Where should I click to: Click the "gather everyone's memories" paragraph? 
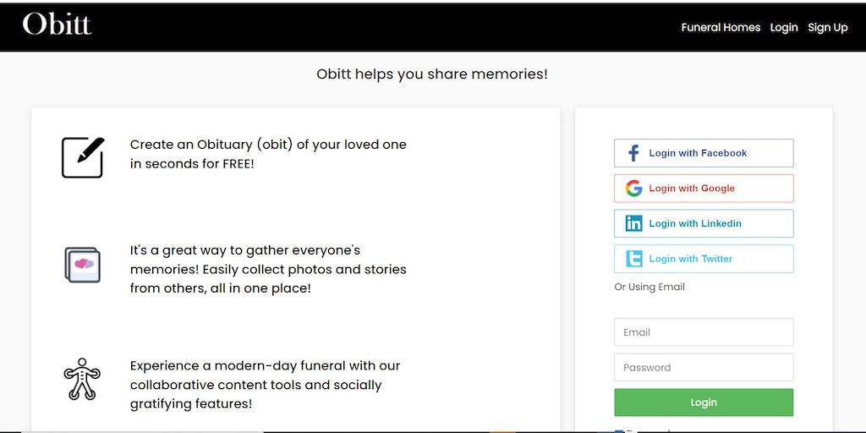coord(268,269)
